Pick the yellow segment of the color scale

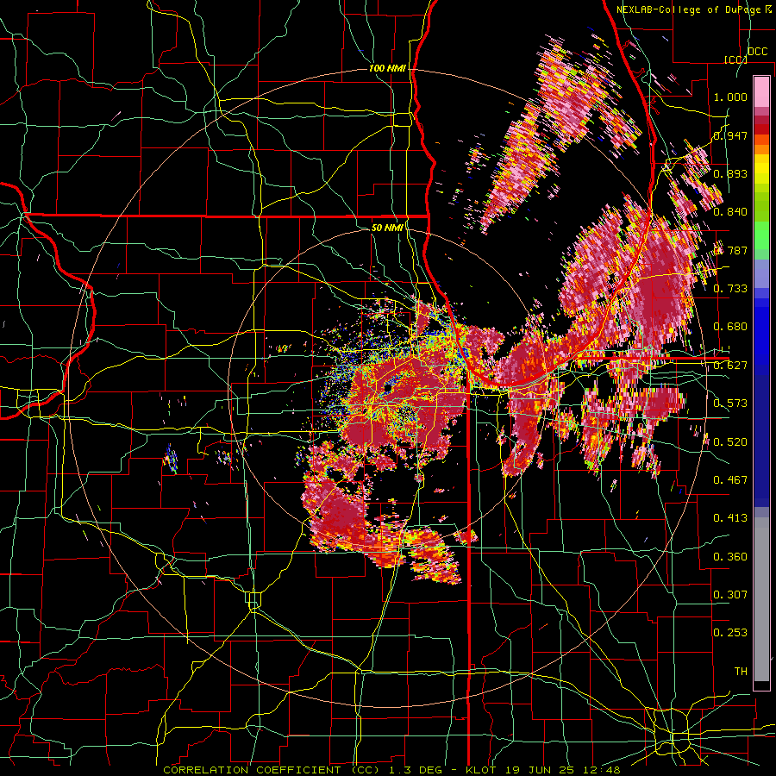pyautogui.click(x=761, y=170)
